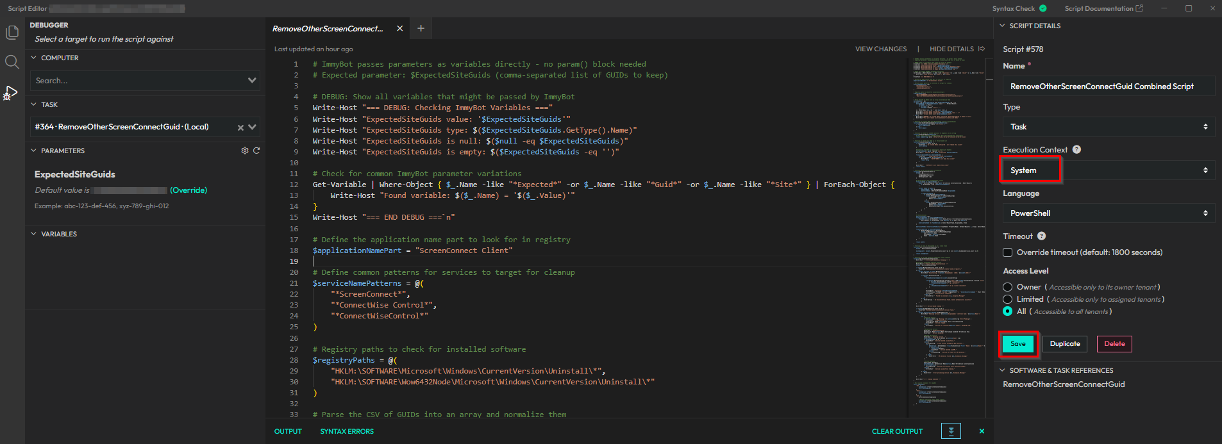
Task: Clear the selected task with X icon
Action: pos(240,127)
